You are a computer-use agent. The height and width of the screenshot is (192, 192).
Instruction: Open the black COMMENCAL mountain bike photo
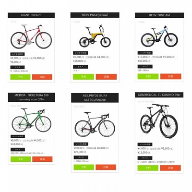[159, 121]
